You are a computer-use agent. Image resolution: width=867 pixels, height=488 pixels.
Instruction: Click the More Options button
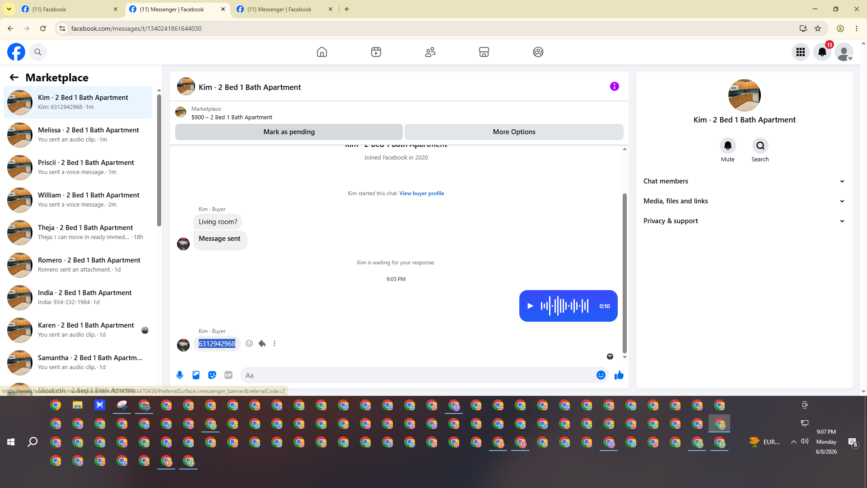(x=514, y=132)
